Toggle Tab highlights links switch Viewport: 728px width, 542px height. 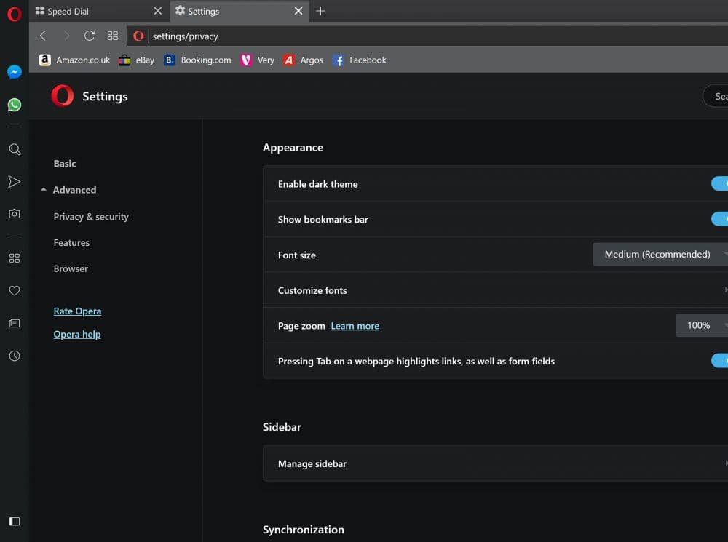(x=720, y=361)
